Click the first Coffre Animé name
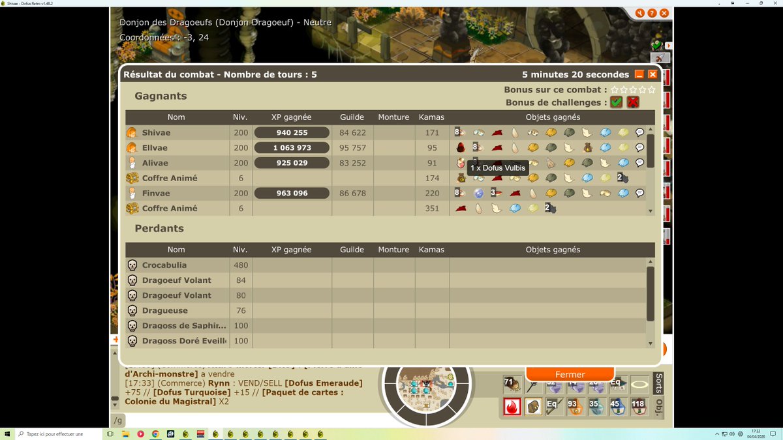This screenshot has height=440, width=783. click(170, 178)
